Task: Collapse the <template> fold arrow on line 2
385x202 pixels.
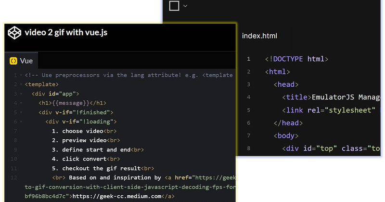Action: [x=21, y=85]
